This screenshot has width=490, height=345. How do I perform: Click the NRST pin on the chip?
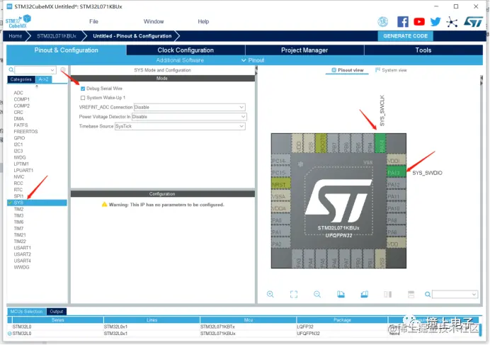(x=281, y=184)
